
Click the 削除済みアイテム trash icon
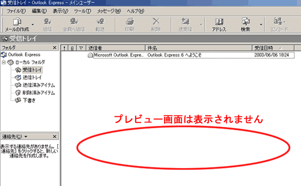(18, 93)
